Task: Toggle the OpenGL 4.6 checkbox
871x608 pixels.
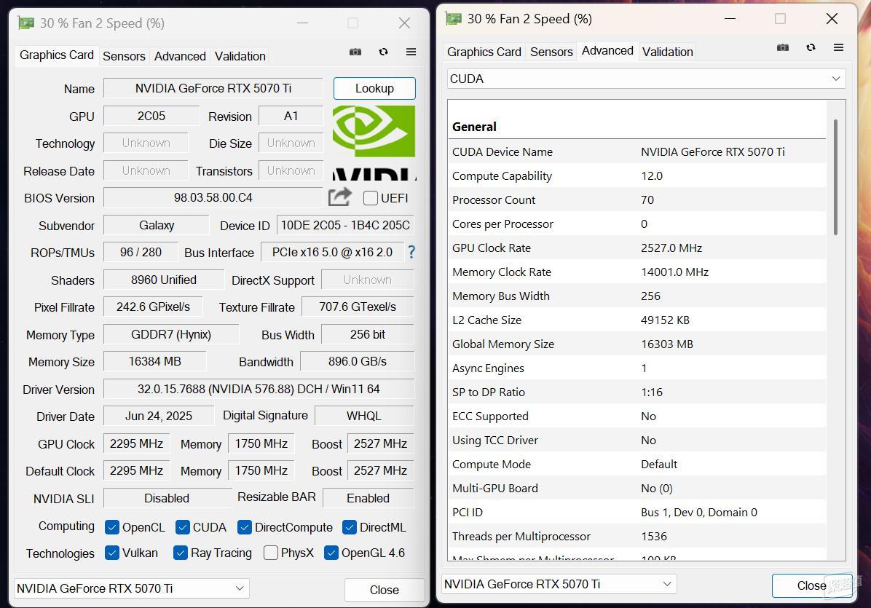Action: pos(331,553)
